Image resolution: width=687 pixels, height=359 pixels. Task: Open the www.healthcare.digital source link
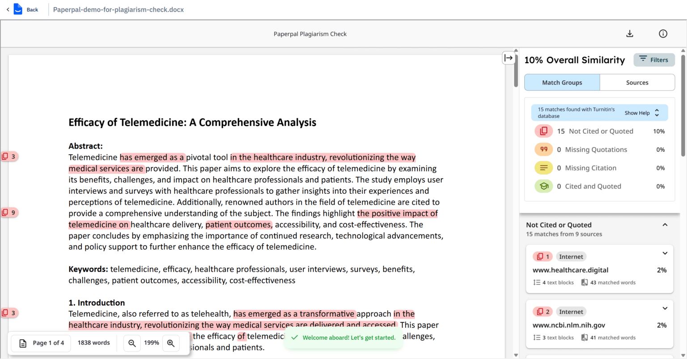click(x=570, y=270)
